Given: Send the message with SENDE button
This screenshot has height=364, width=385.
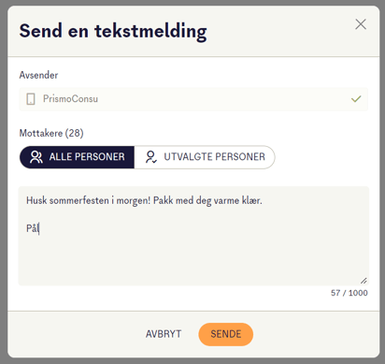Looking at the screenshot, I should click(226, 334).
